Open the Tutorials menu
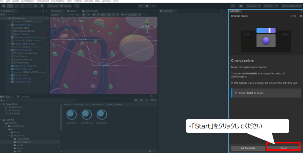 (88, 1)
